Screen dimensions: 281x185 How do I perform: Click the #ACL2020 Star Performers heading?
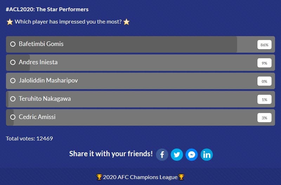click(x=47, y=9)
